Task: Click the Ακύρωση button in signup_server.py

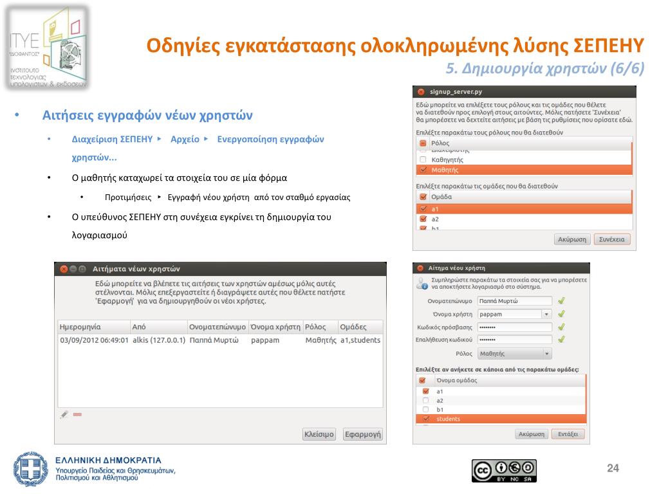Action: click(x=572, y=239)
